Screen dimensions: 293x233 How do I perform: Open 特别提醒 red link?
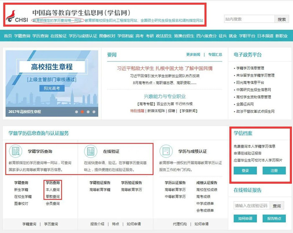137,111
